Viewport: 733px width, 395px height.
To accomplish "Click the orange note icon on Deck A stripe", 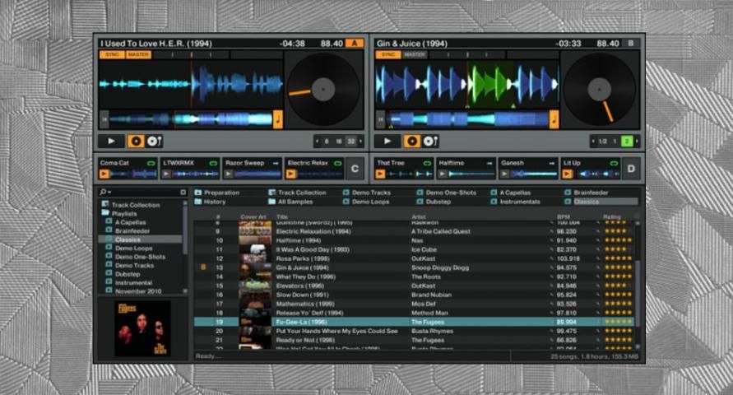I will click(x=277, y=119).
